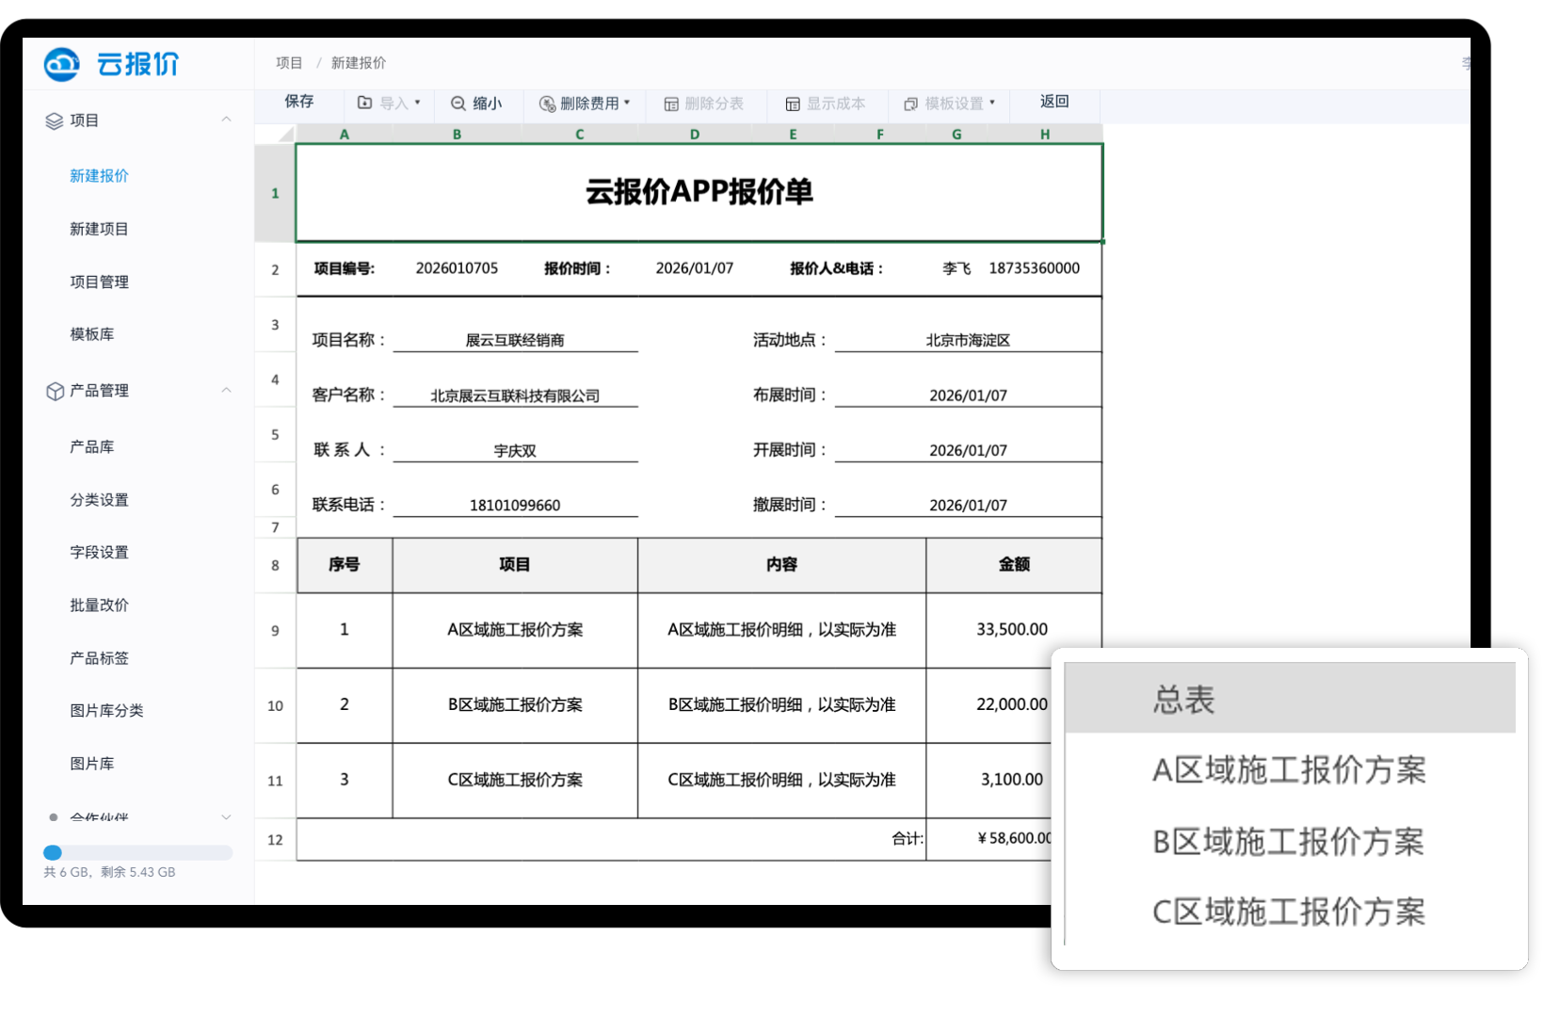1559x1017 pixels.
Task: Click the 云报价APP报价单 title cell
Action: (x=699, y=192)
